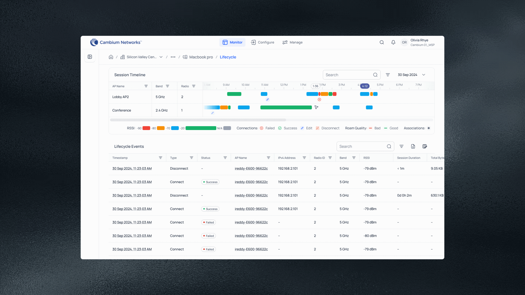The width and height of the screenshot is (525, 295).
Task: Click the 4:12 timeline marker
Action: click(x=365, y=86)
